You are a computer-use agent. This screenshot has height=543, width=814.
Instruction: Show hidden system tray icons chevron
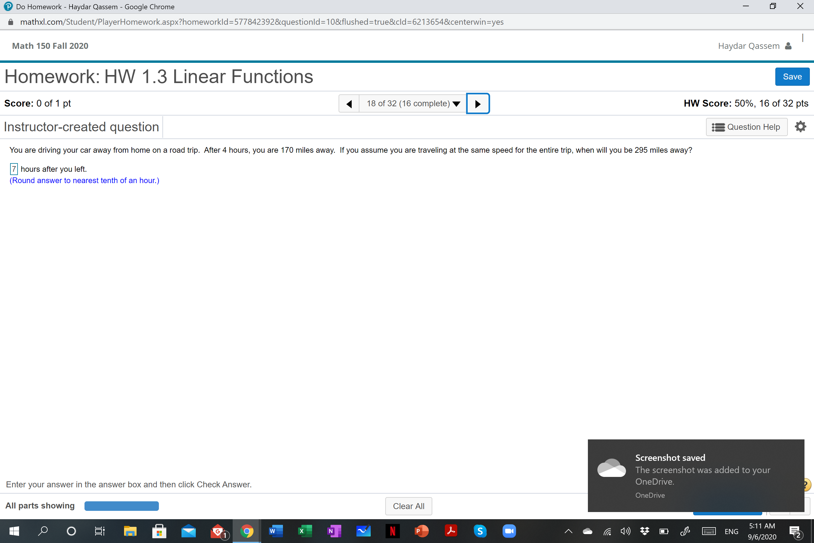[x=568, y=531]
